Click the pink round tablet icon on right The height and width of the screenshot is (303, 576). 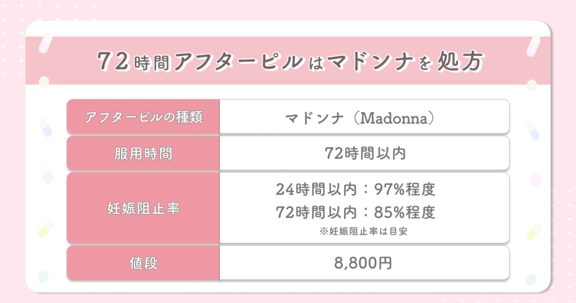point(536,181)
